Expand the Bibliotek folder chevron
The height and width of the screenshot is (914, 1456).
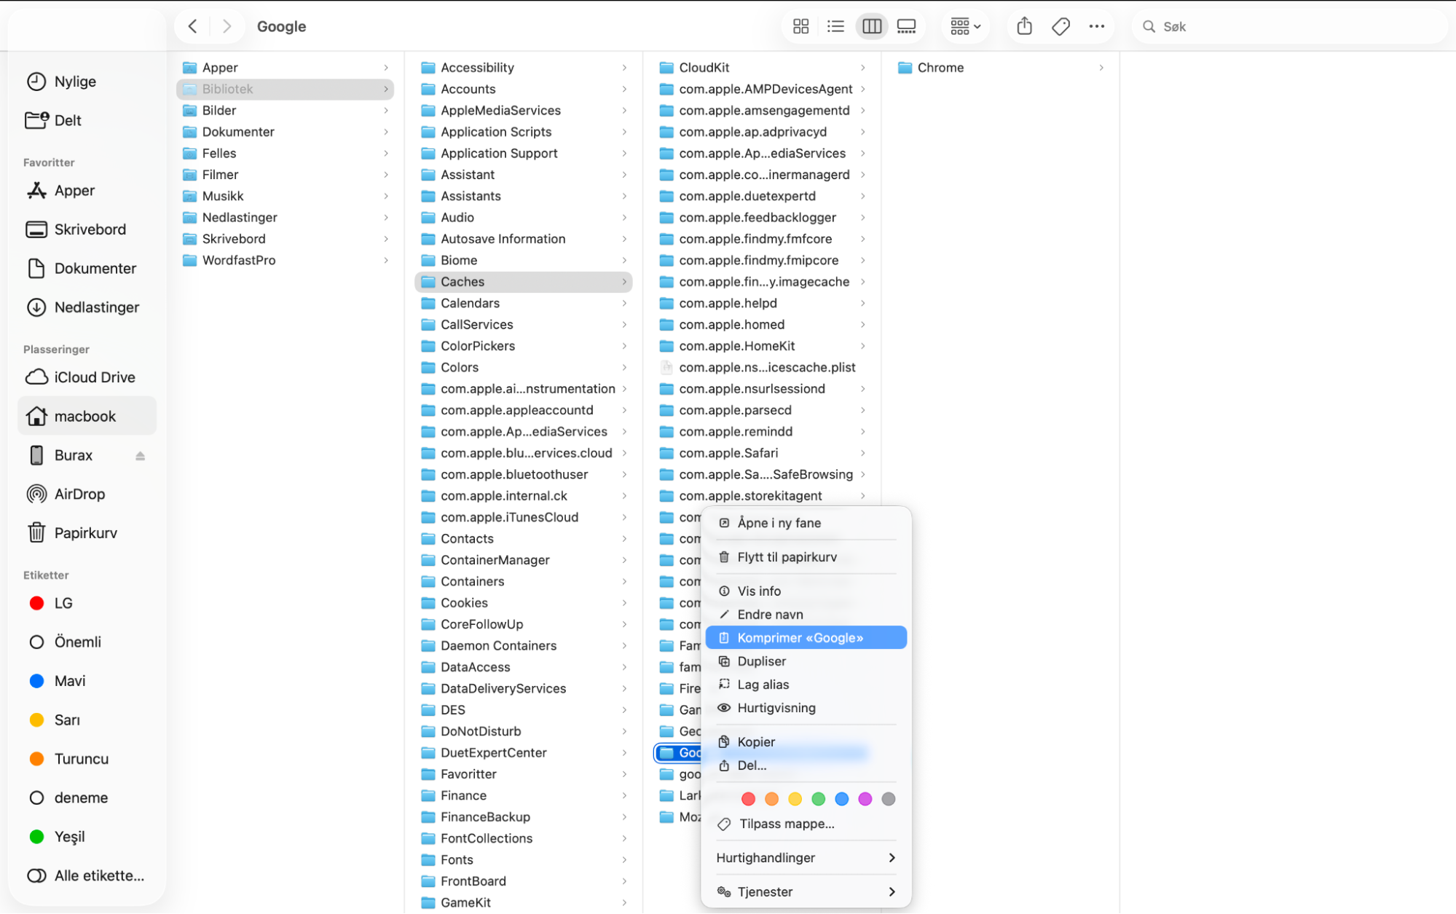click(385, 89)
